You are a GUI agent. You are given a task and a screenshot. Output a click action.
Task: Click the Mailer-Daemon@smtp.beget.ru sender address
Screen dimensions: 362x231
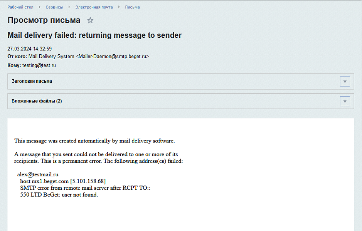click(112, 57)
